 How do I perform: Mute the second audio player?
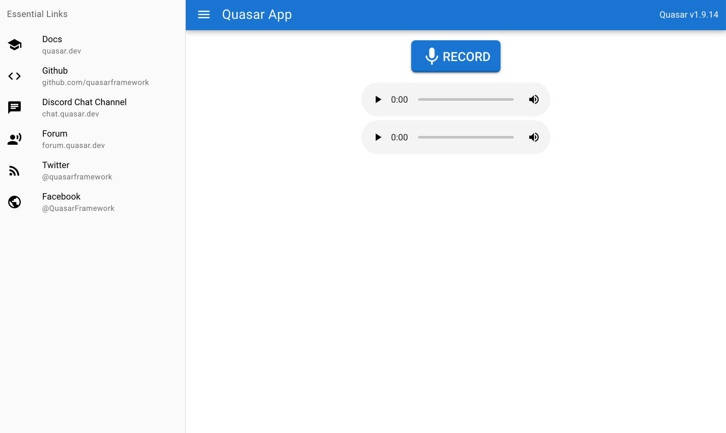point(534,137)
